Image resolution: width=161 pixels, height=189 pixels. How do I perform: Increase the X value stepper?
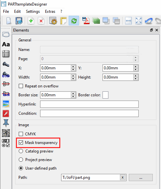point(73,66)
